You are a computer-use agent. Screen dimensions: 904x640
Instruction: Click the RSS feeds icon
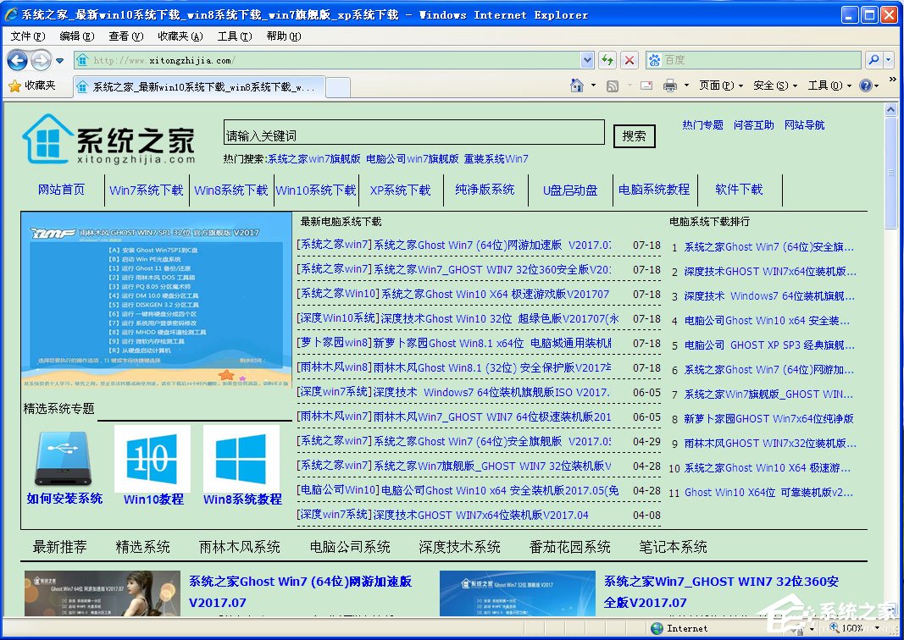click(613, 85)
